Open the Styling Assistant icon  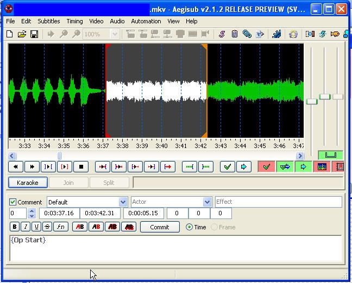323,34
